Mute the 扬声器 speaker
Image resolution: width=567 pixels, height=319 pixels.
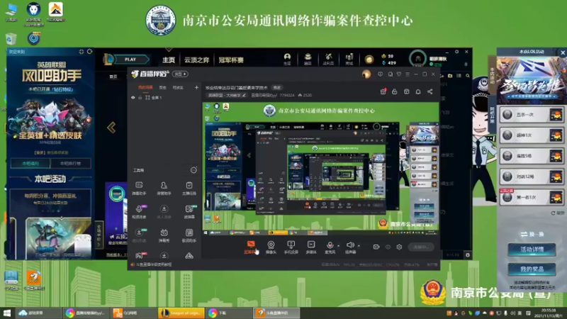(350, 247)
